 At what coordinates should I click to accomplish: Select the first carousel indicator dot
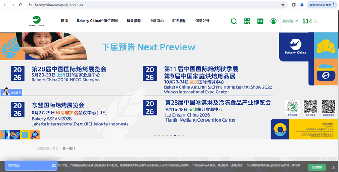[x=155, y=136]
